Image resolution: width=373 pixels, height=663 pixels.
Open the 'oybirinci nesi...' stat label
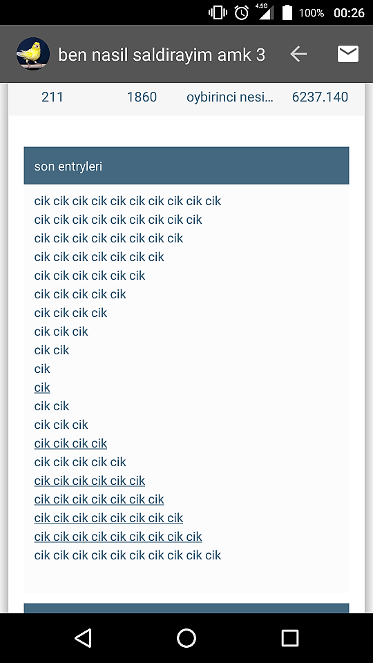click(229, 97)
